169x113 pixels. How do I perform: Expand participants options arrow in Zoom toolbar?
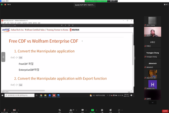(x=76, y=110)
